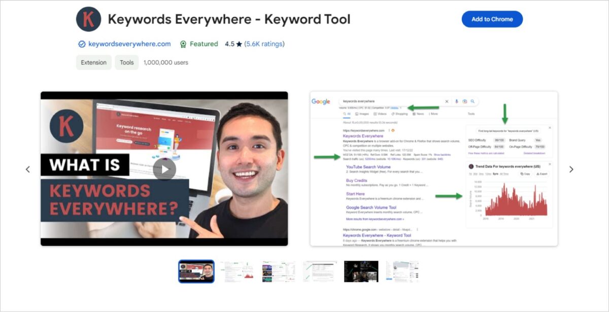Viewport: 609px width, 312px height.
Task: Open the Detailed breakdown link
Action: tap(534, 153)
